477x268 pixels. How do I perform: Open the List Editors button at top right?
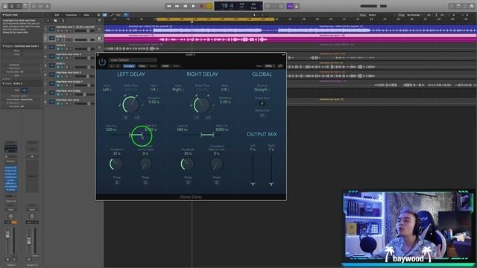click(x=452, y=6)
